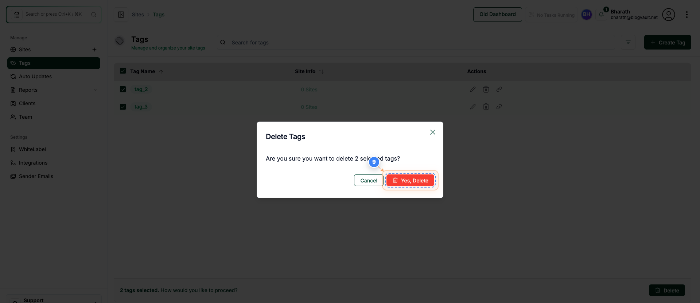Close the Delete Tags dialog with X
700x303 pixels.
click(433, 132)
